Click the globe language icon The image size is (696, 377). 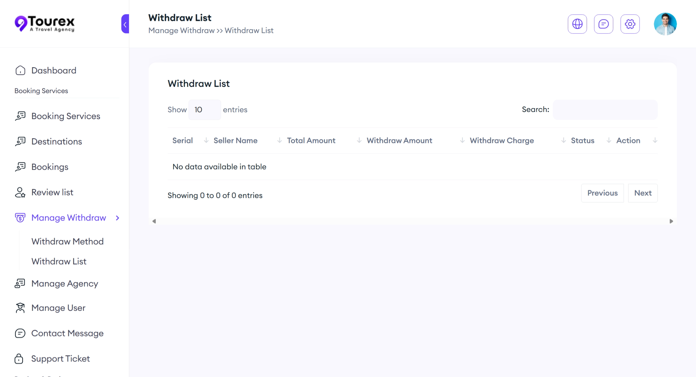pos(577,24)
